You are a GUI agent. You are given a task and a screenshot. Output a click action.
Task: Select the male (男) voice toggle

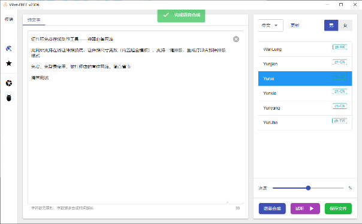coord(331,25)
